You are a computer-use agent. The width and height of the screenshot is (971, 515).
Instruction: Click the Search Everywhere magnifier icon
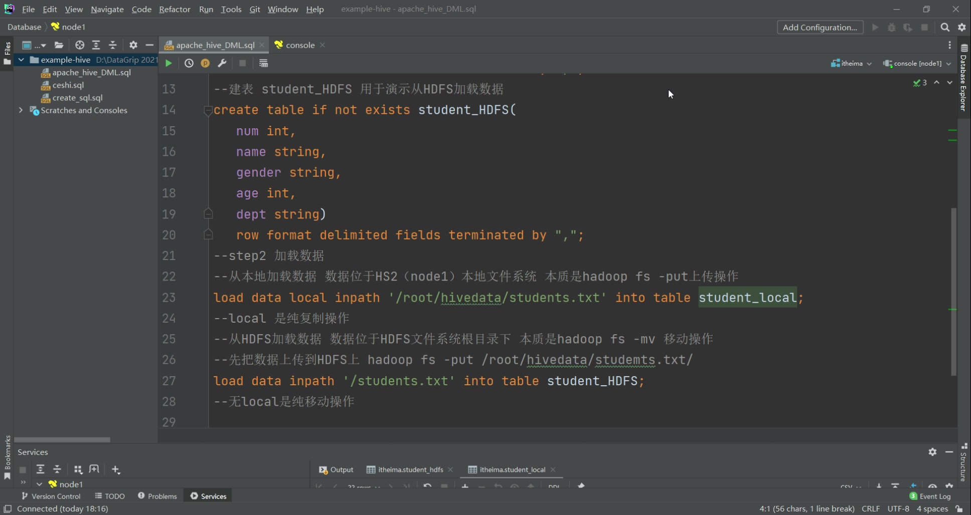tap(945, 28)
